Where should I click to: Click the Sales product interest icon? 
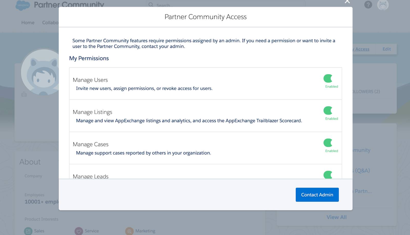[x=28, y=231]
